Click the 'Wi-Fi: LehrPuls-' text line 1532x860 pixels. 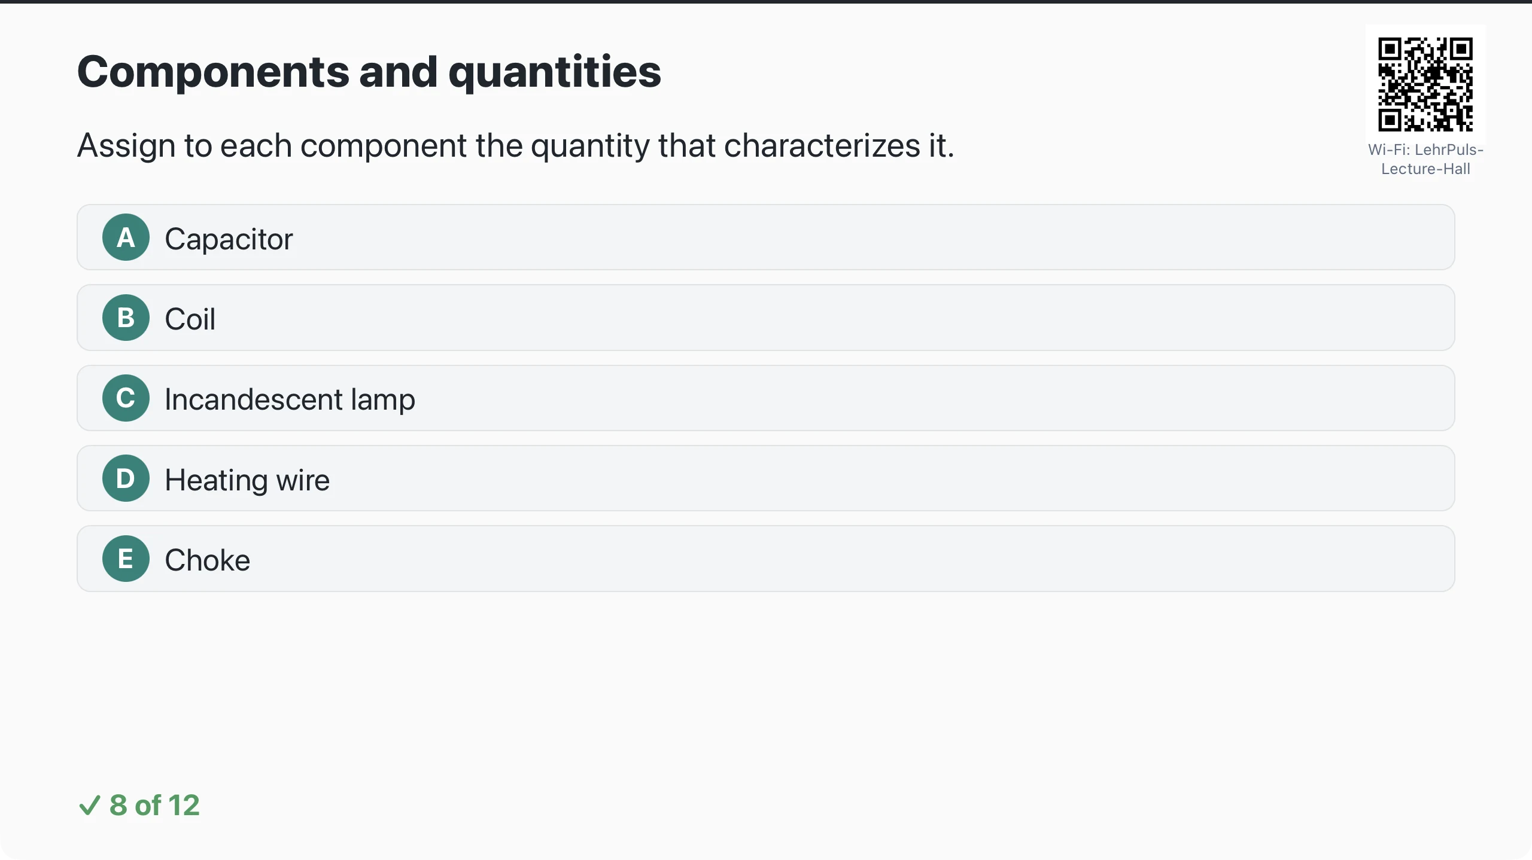click(1425, 150)
